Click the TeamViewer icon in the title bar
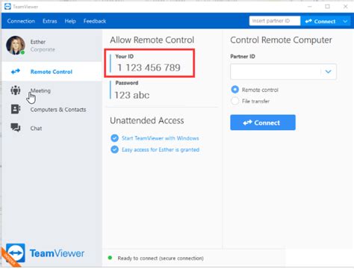354x269 pixels. [x=7, y=7]
